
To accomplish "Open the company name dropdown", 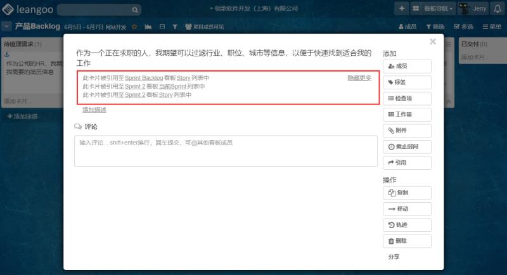I will [262, 8].
